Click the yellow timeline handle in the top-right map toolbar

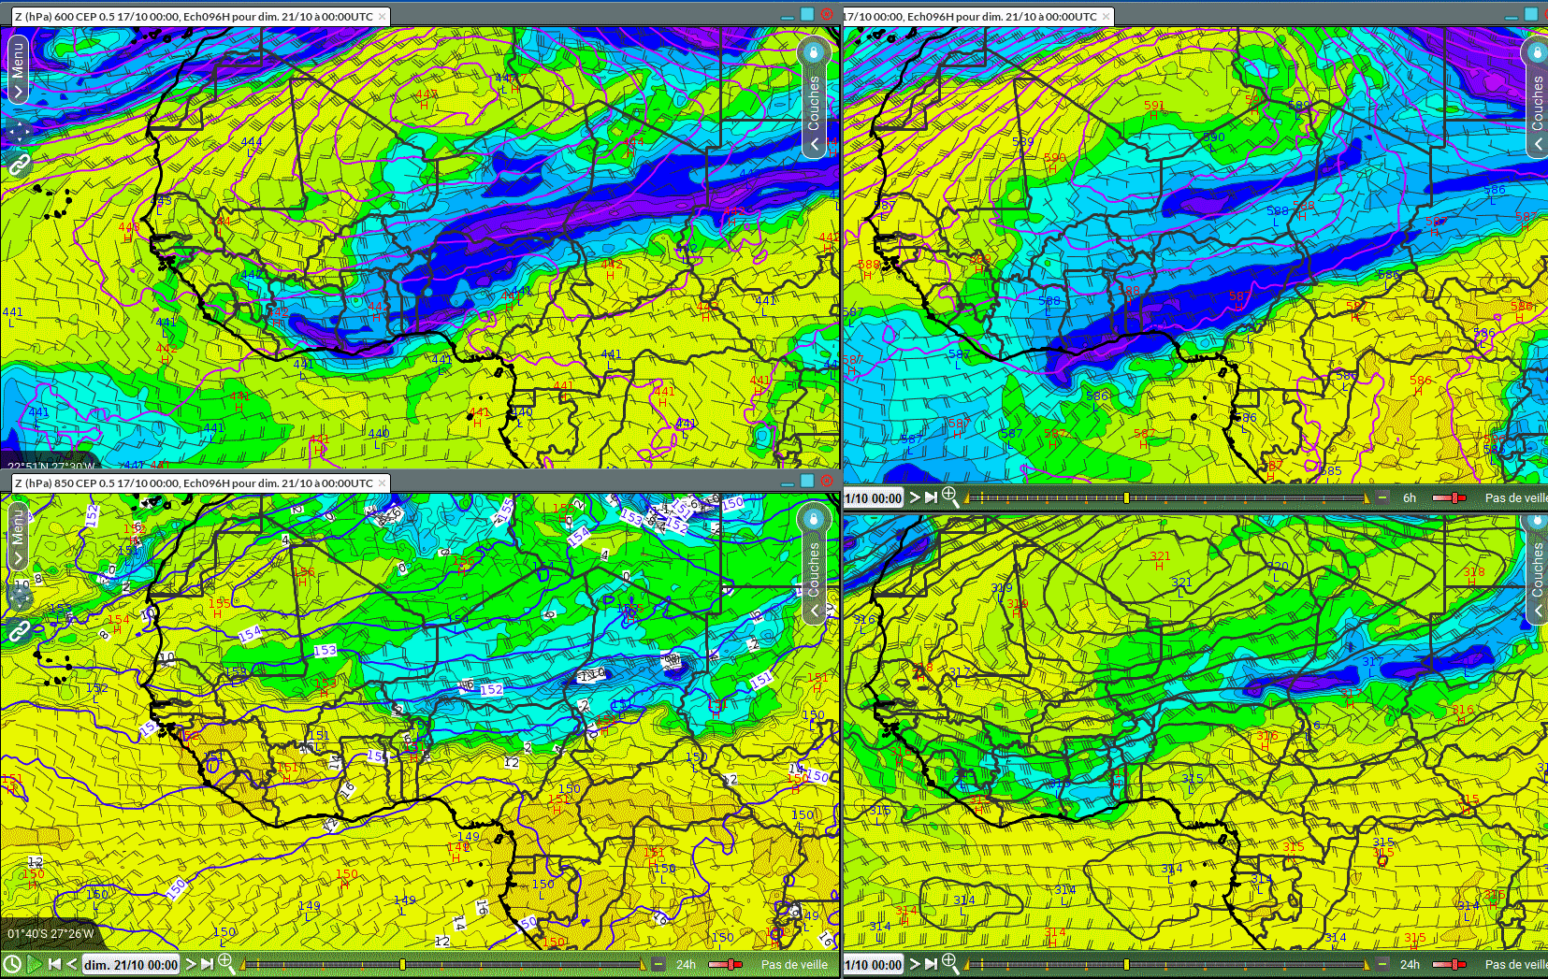pyautogui.click(x=1127, y=498)
